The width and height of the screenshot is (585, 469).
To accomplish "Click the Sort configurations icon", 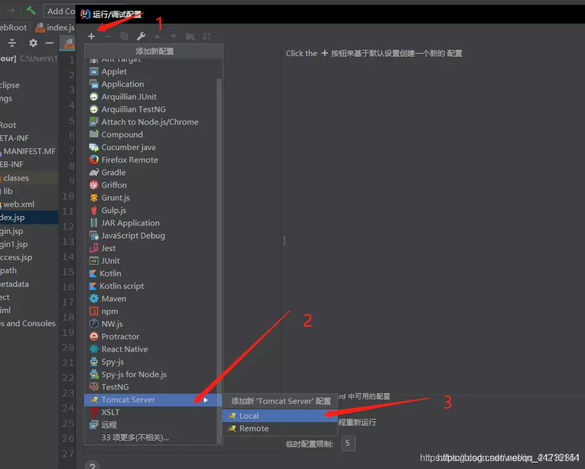I will pos(207,36).
